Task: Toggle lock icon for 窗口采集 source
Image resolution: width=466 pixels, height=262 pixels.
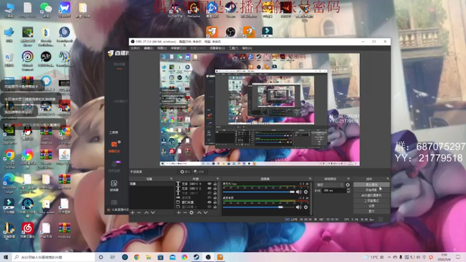Action: (x=215, y=202)
